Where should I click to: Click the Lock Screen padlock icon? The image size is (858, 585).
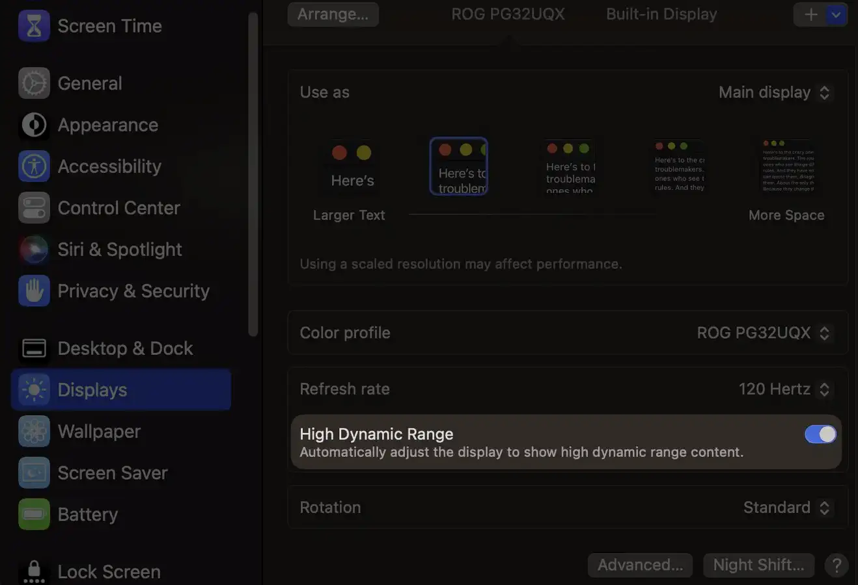coord(34,571)
